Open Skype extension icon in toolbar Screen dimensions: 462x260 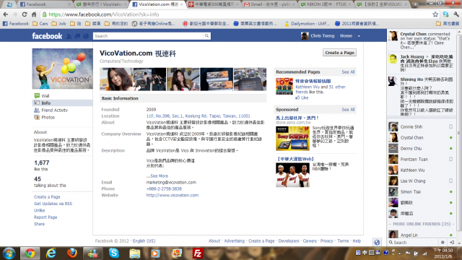(445, 14)
